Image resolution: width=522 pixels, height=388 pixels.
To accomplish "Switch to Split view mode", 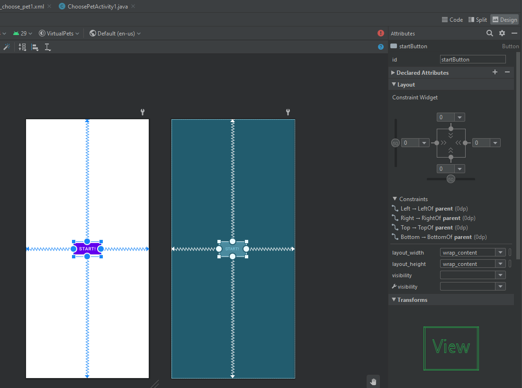I will 477,19.
